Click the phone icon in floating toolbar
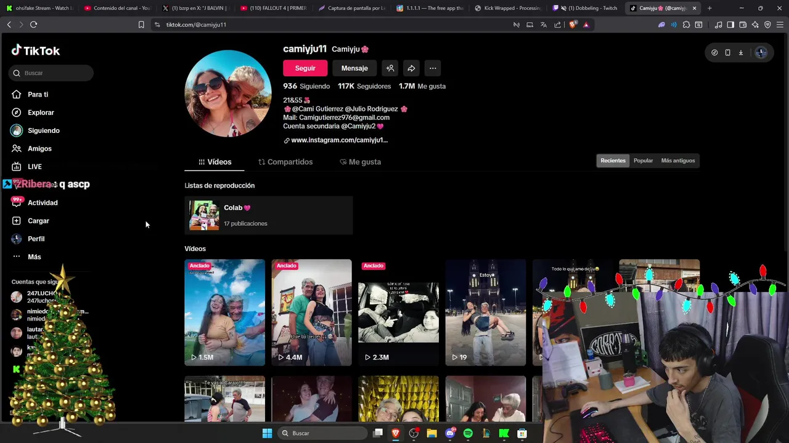Viewport: 789px width, 443px height. (727, 53)
